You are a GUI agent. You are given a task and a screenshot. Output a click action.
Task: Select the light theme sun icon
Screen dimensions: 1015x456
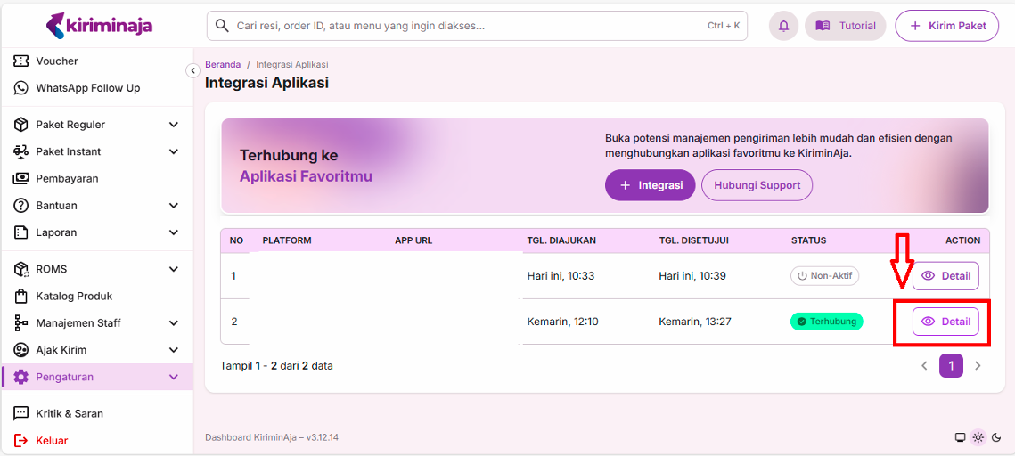point(978,437)
